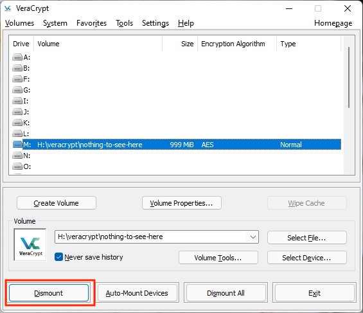363x313 pixels.
Task: Click the drive B: icon
Action: tap(17, 68)
